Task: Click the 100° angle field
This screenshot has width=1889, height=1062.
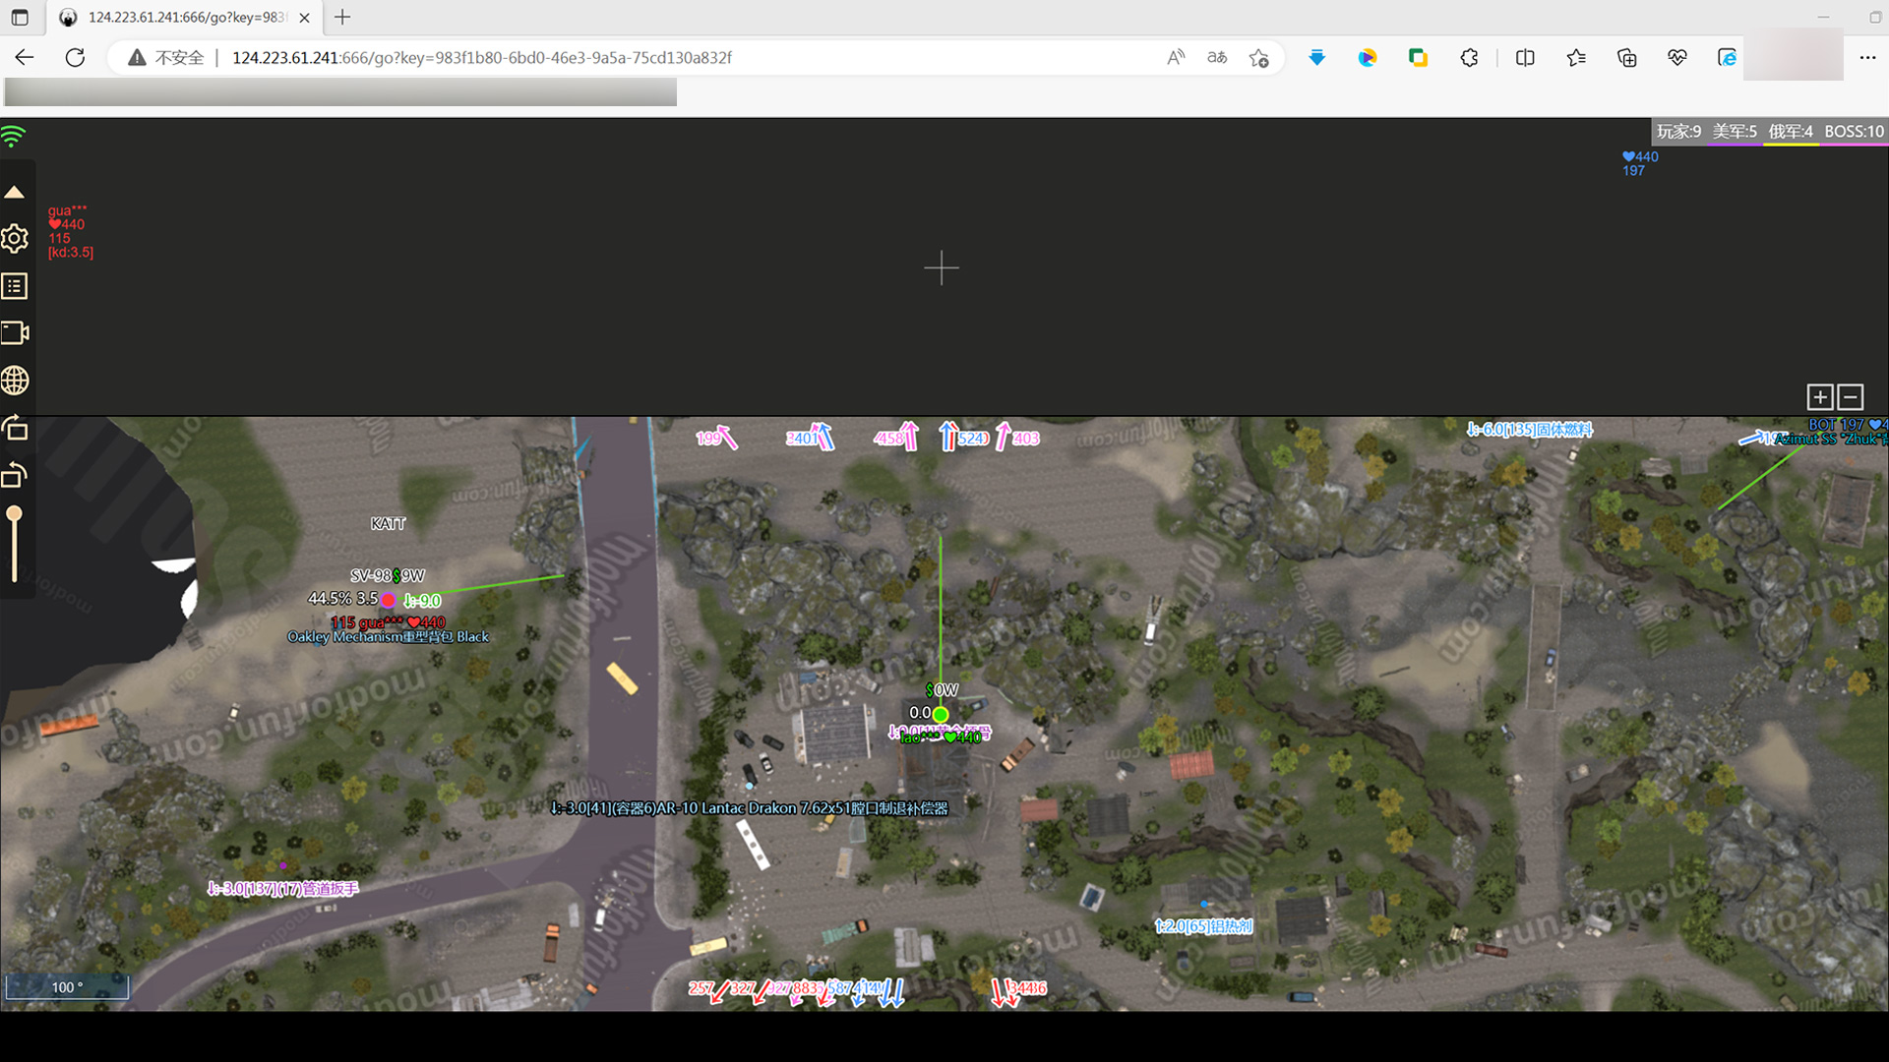Action: coord(67,987)
